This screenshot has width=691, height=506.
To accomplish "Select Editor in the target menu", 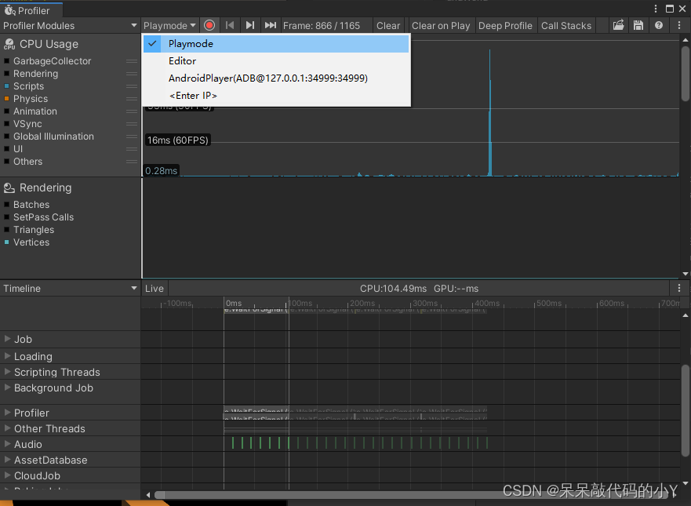I will pos(276,61).
